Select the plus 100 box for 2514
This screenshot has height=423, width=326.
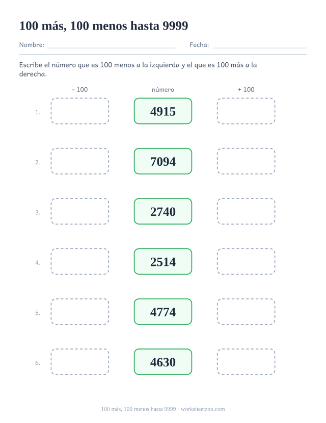[x=246, y=261]
